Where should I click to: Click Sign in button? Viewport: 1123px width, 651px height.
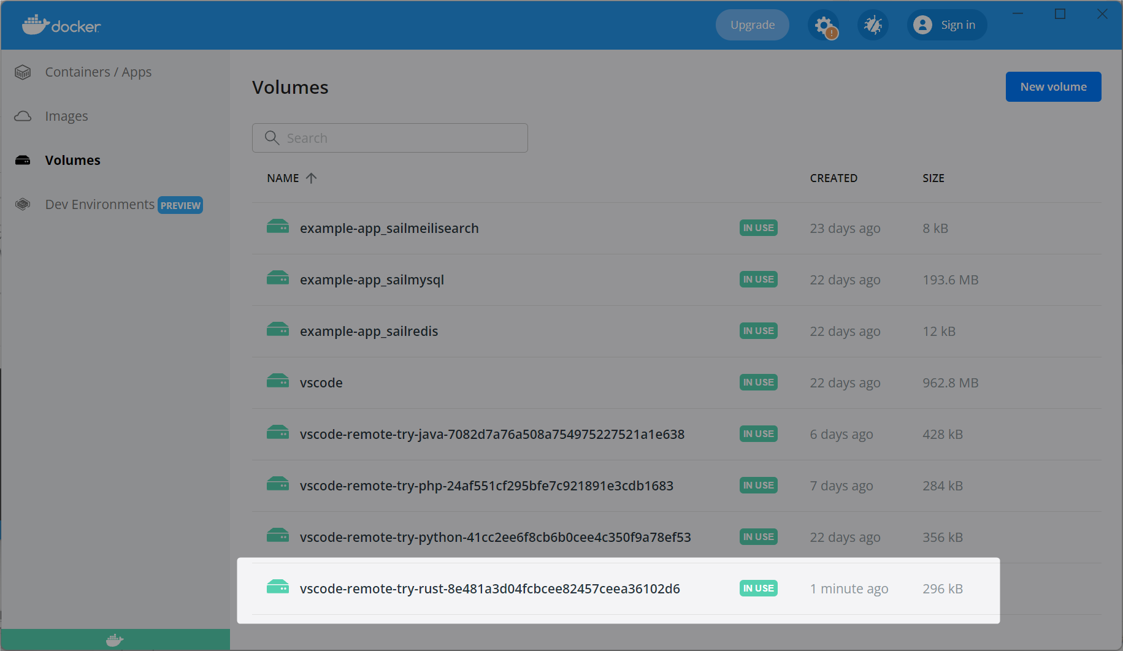[947, 25]
